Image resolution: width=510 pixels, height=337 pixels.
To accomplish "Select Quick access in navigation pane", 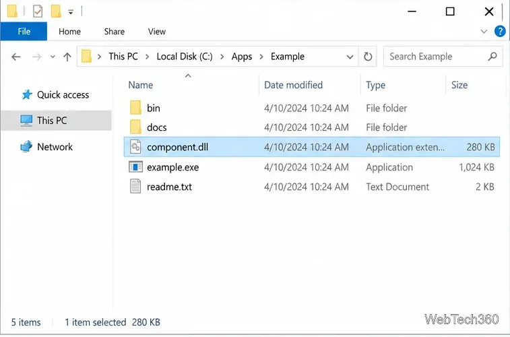I will [x=63, y=94].
